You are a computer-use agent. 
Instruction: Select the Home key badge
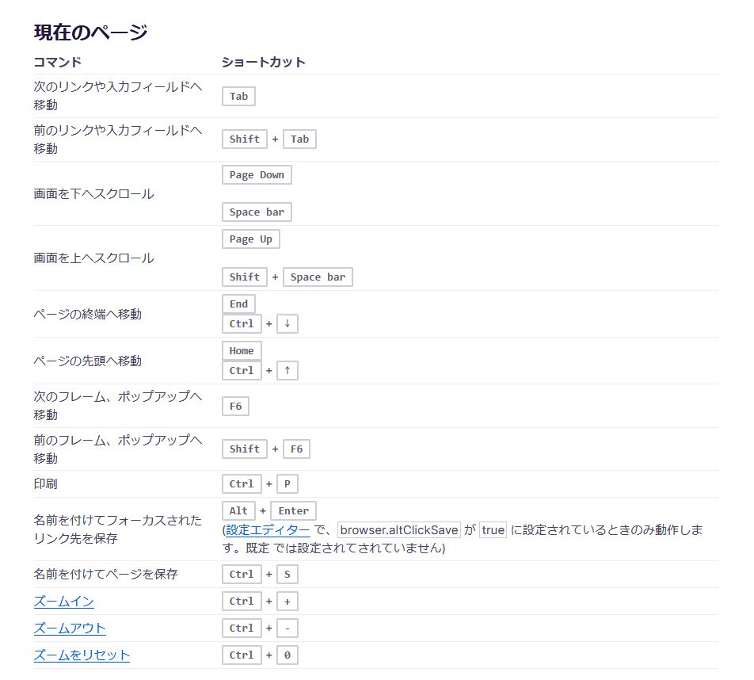click(x=242, y=351)
